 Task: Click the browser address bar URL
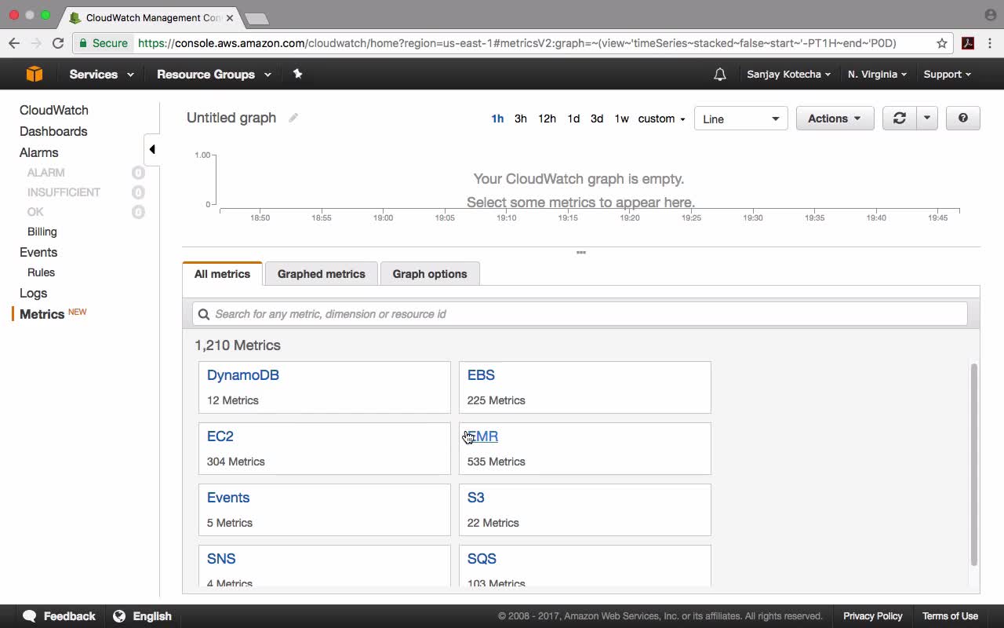517,43
